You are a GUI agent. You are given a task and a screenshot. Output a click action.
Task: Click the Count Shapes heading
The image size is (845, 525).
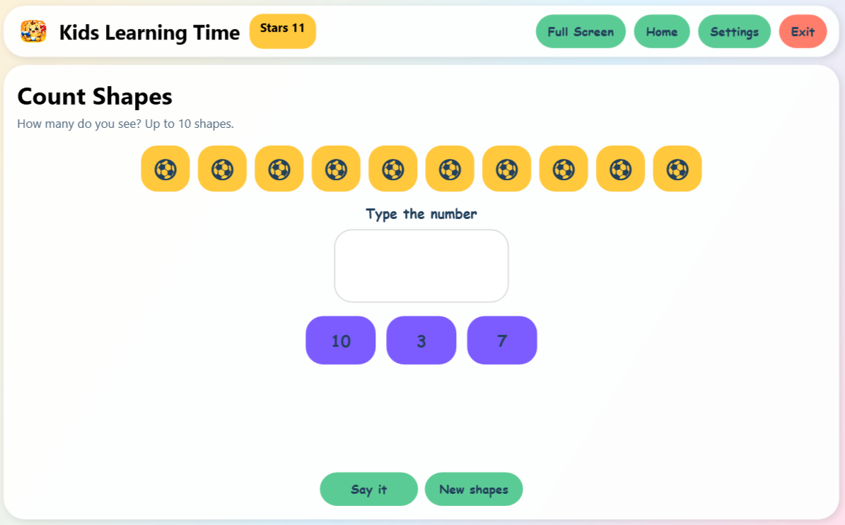94,96
